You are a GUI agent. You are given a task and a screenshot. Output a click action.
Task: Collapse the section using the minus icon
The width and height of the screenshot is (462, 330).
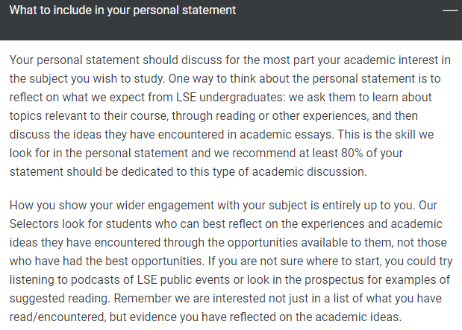pos(449,11)
